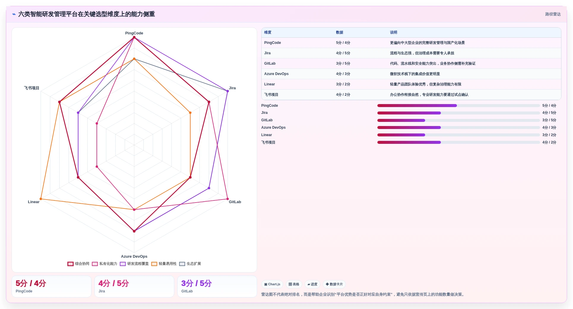Image resolution: width=573 pixels, height=309 pixels.
Task: Click the GitLab radar axis label
Action: (x=235, y=202)
